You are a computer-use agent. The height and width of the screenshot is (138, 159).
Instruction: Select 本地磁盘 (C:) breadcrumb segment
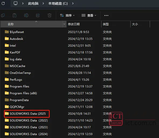tap(58, 4)
